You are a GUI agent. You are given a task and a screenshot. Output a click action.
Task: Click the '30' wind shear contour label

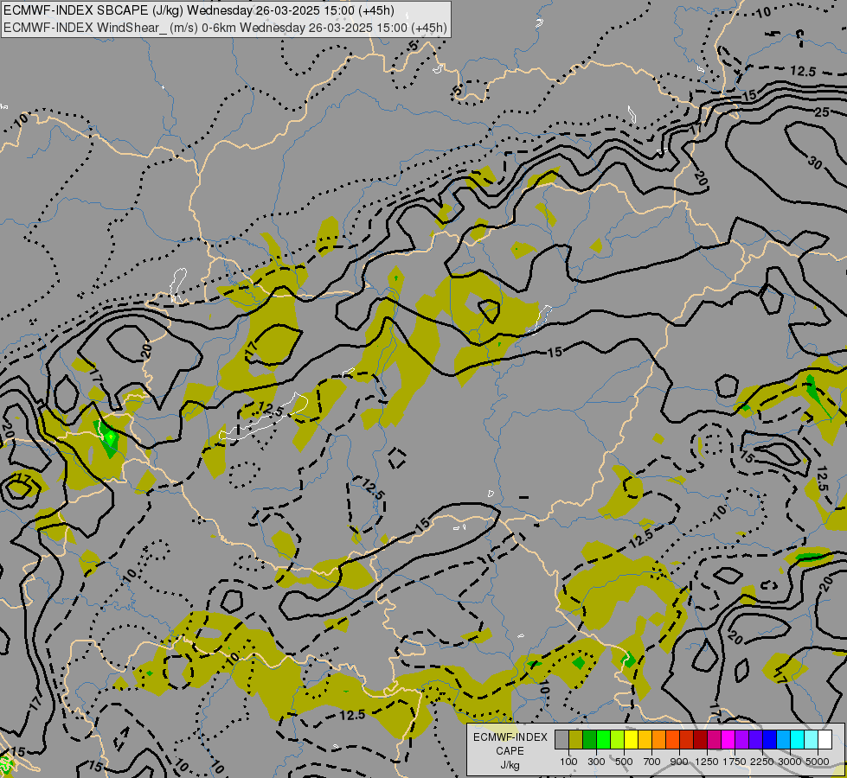tap(815, 162)
